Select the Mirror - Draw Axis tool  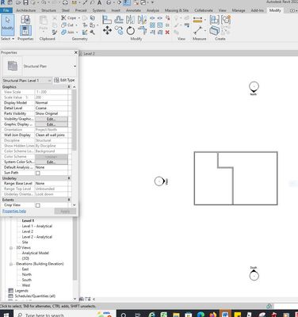click(x=142, y=20)
